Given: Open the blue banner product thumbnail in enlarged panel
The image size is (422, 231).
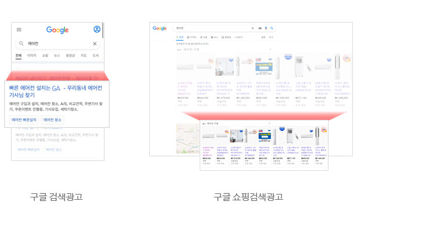Looking at the screenshot, I should [x=265, y=135].
